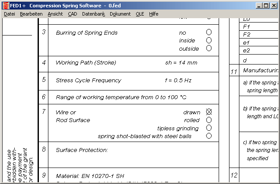This screenshot has width=280, height=184.
Task: Select 'outside' burring radio option
Action: point(209,48)
